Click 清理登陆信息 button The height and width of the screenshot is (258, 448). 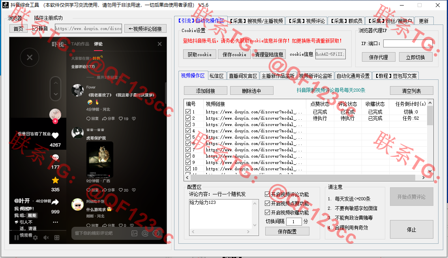(269, 55)
